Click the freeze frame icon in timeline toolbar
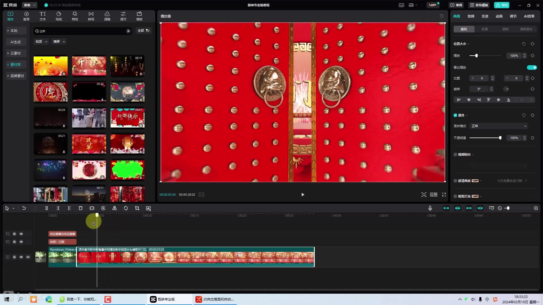Image resolution: width=543 pixels, height=305 pixels. click(92, 208)
